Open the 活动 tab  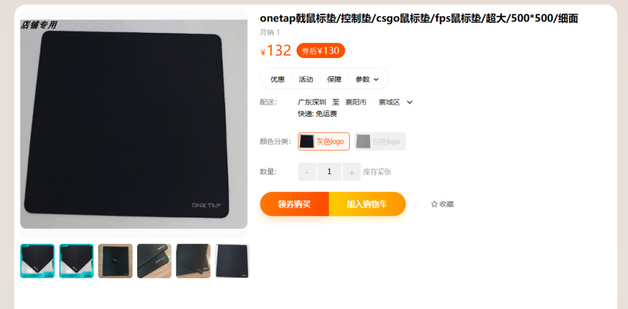click(306, 79)
